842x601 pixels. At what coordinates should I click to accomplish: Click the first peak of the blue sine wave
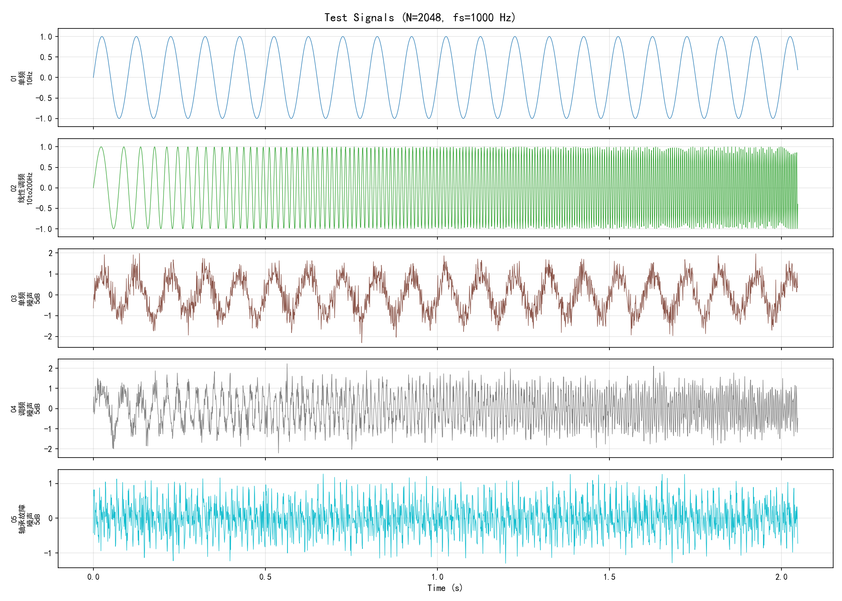coord(102,37)
